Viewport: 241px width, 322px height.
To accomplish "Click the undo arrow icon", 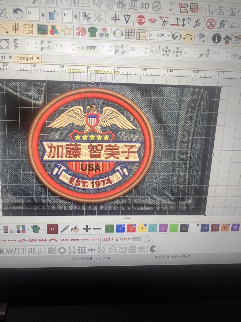I will point(18,14).
